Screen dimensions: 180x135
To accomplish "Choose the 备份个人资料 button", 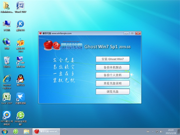I will pyautogui.click(x=112, y=75).
